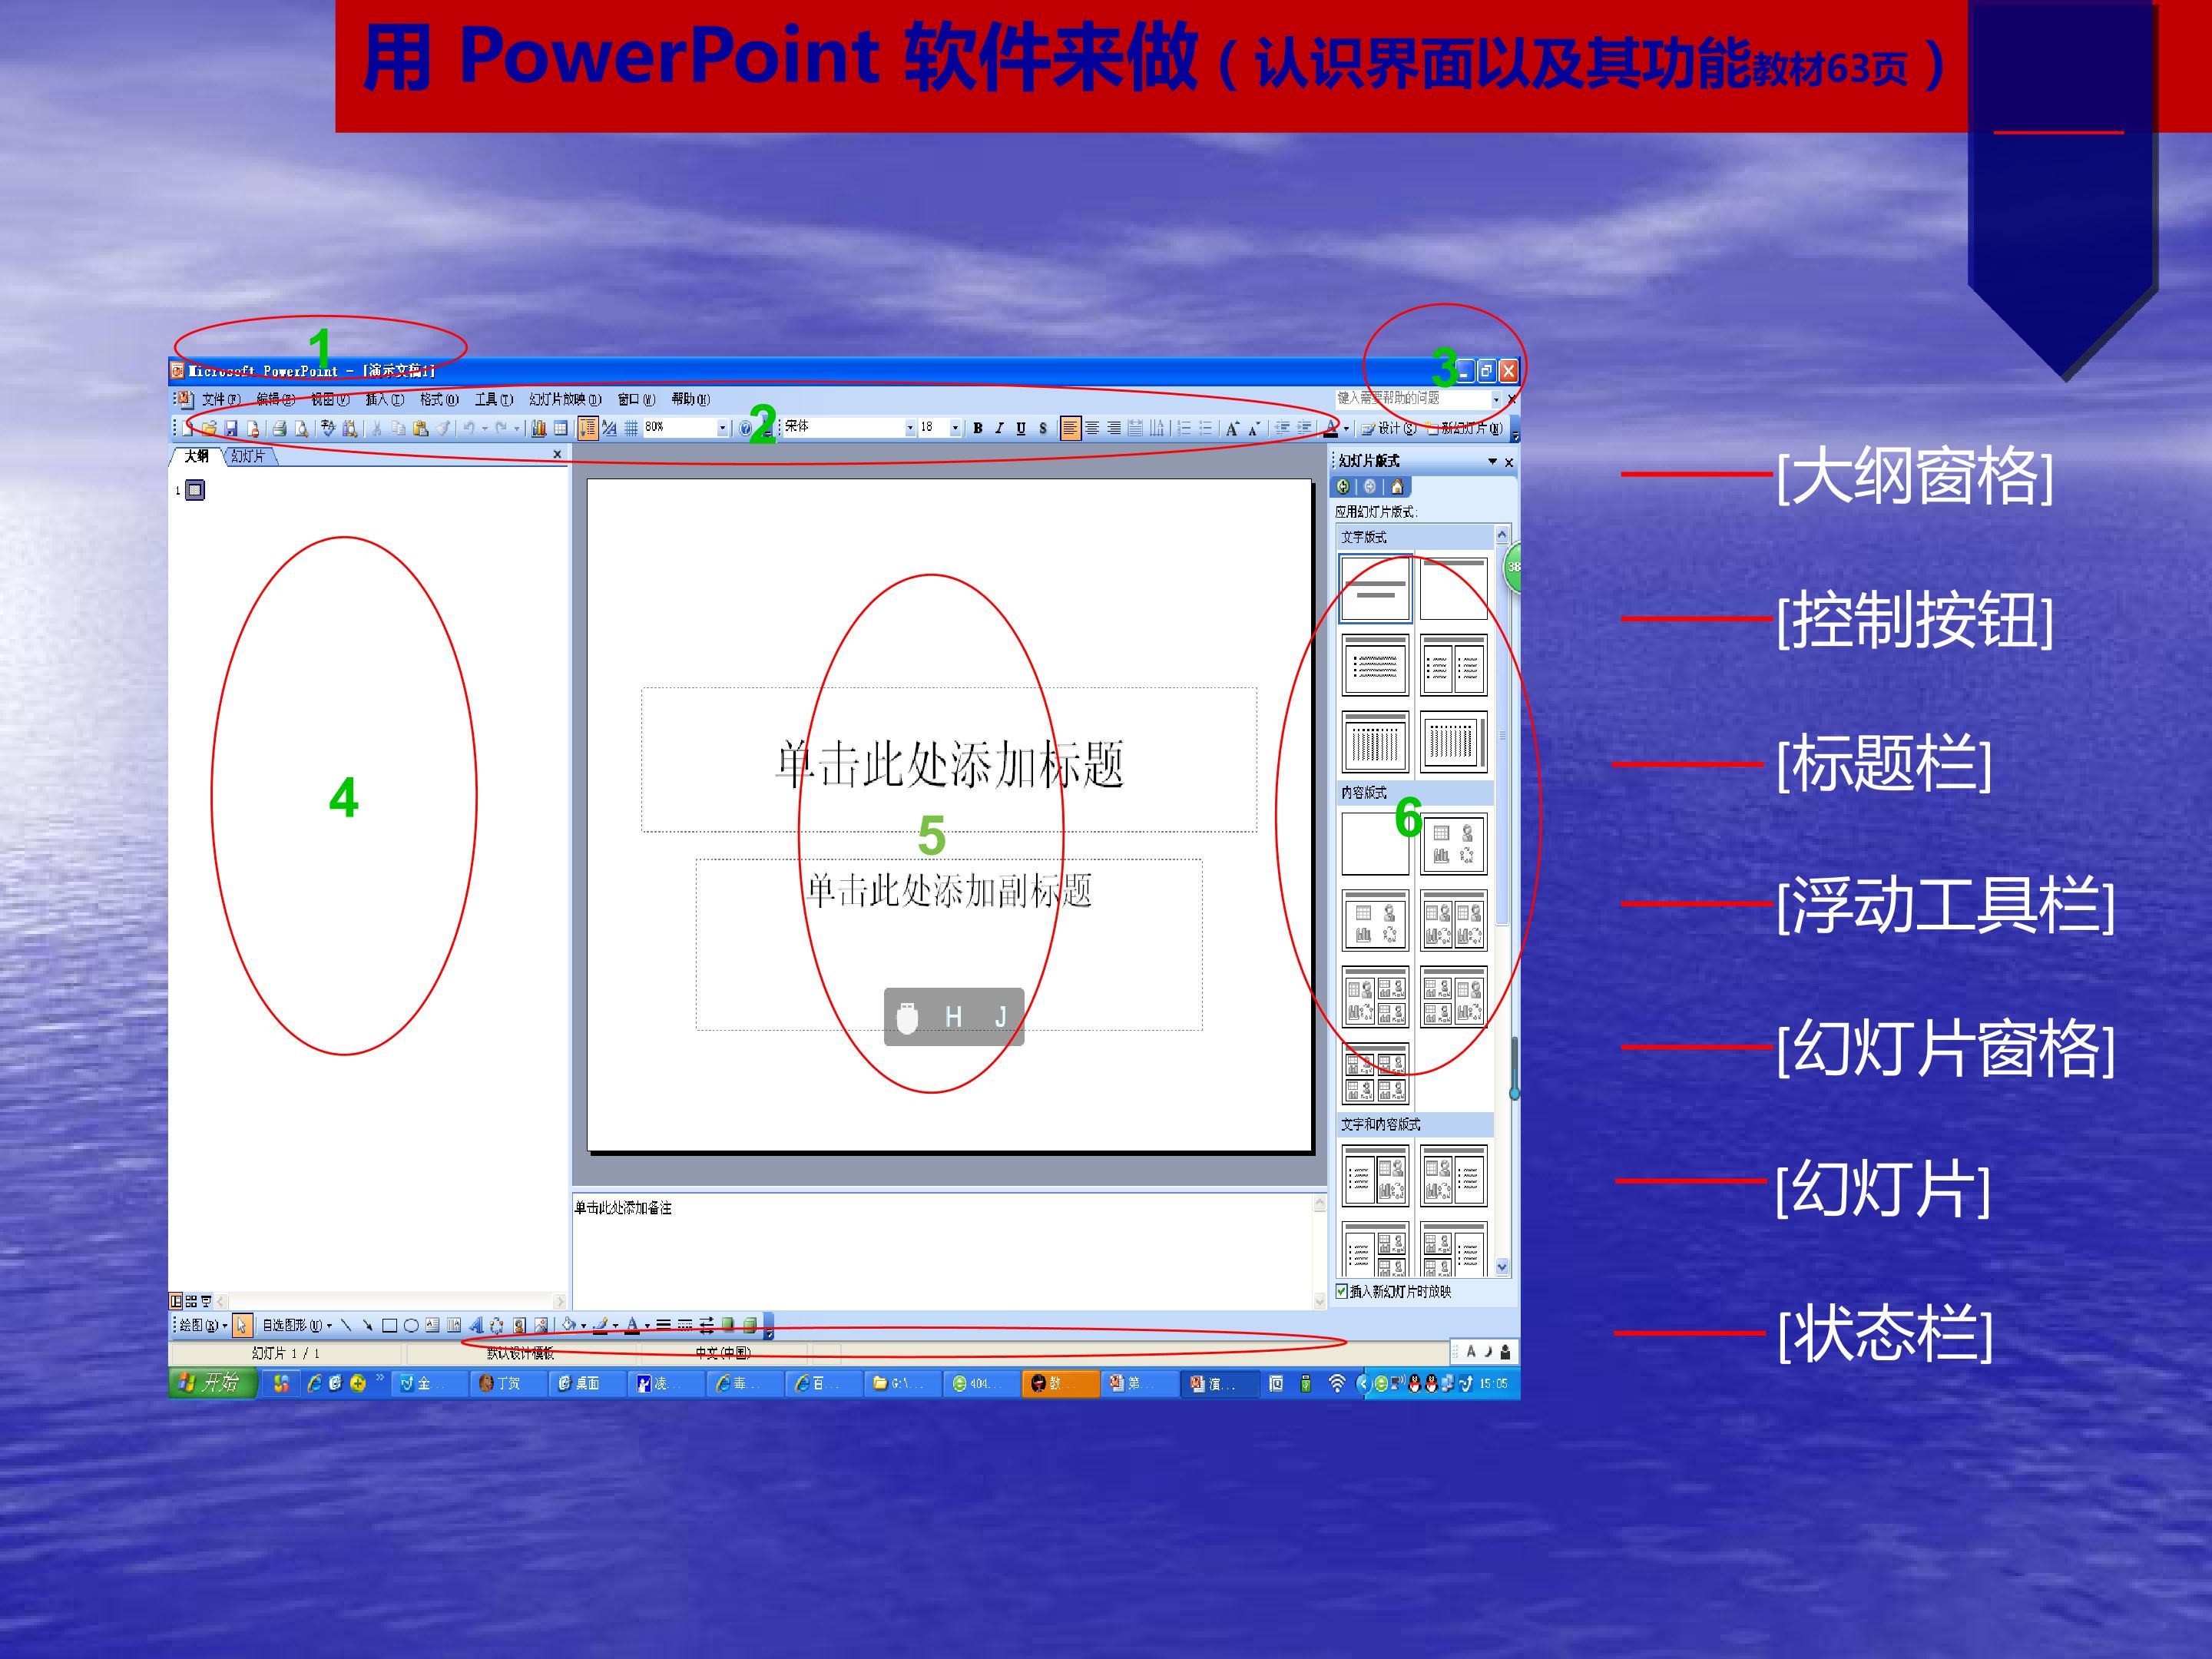This screenshot has width=2212, height=1659.
Task: Center align text with toolbar icon
Action: (1092, 428)
